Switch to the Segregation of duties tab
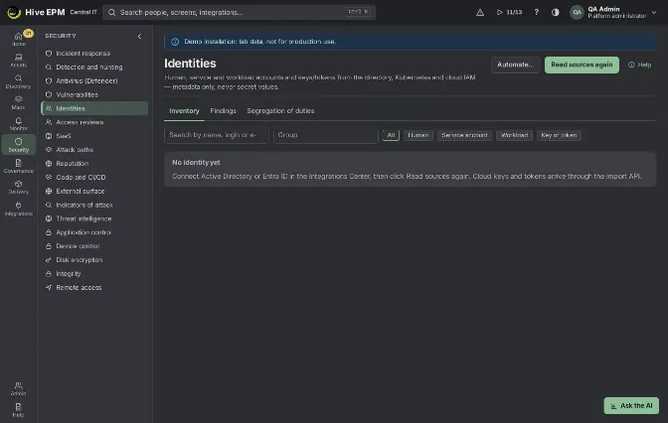 pyautogui.click(x=280, y=110)
